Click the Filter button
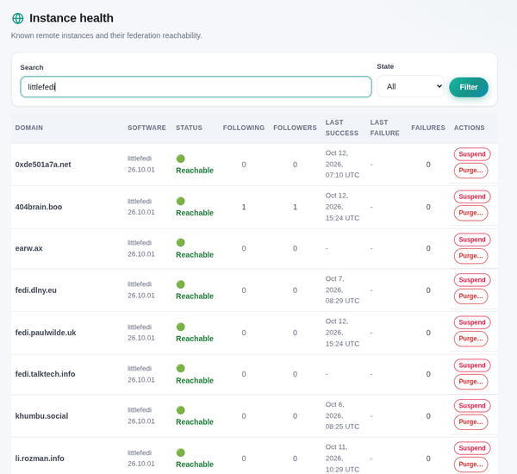This screenshot has width=517, height=474. click(x=469, y=87)
